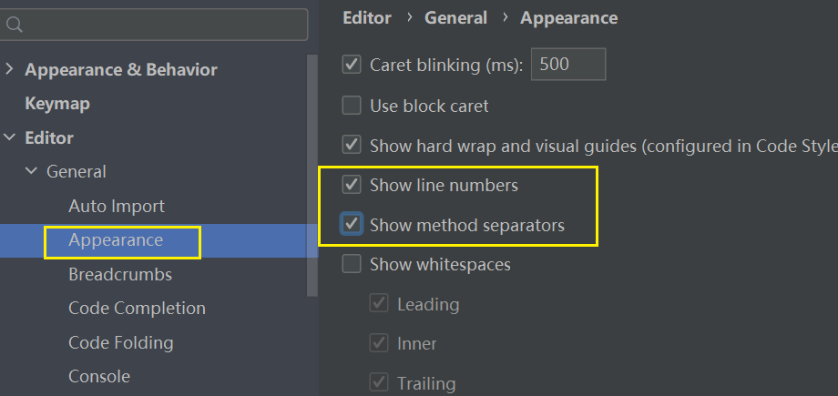Go to Code Completion settings
The height and width of the screenshot is (396, 838).
(x=137, y=309)
